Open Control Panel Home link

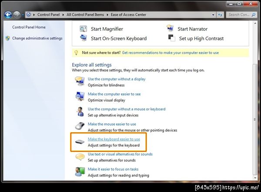(x=29, y=27)
